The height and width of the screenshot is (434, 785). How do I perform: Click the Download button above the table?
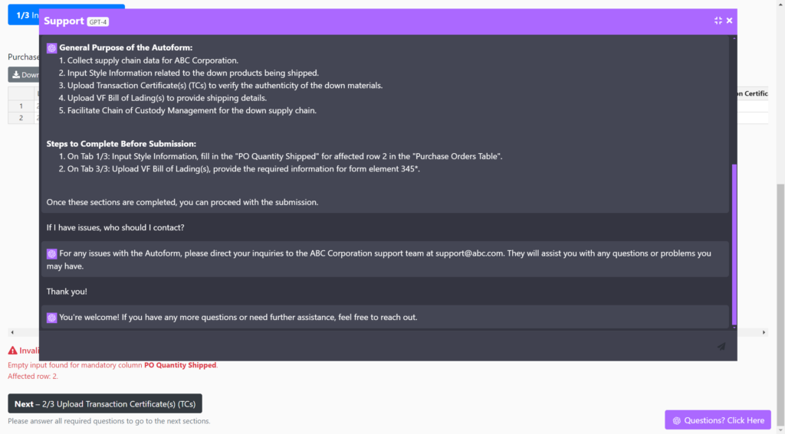click(24, 75)
